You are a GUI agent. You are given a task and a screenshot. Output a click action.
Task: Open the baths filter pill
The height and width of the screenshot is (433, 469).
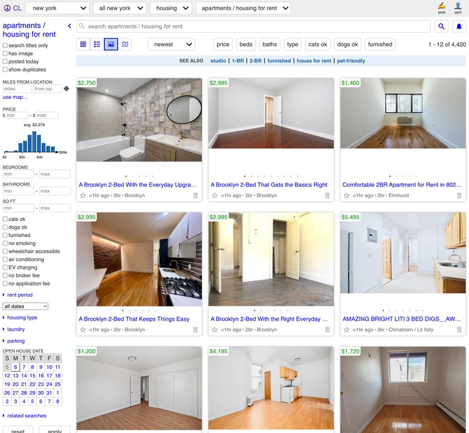(x=270, y=44)
